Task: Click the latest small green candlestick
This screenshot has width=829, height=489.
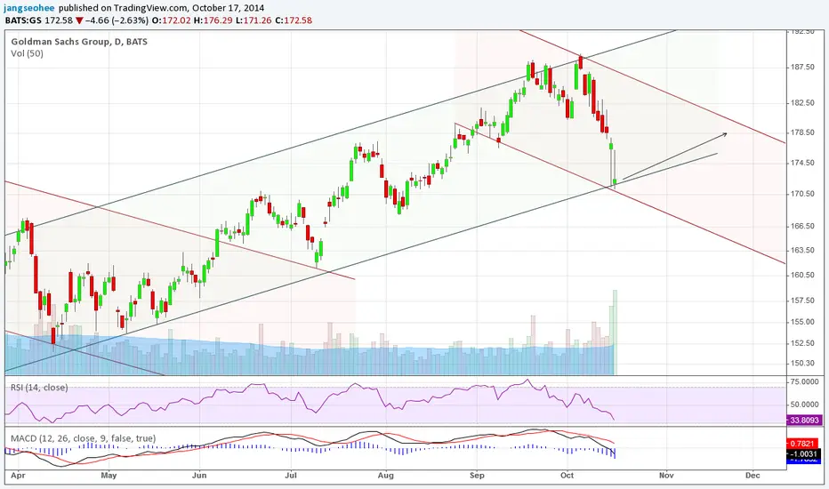Action: coord(615,182)
